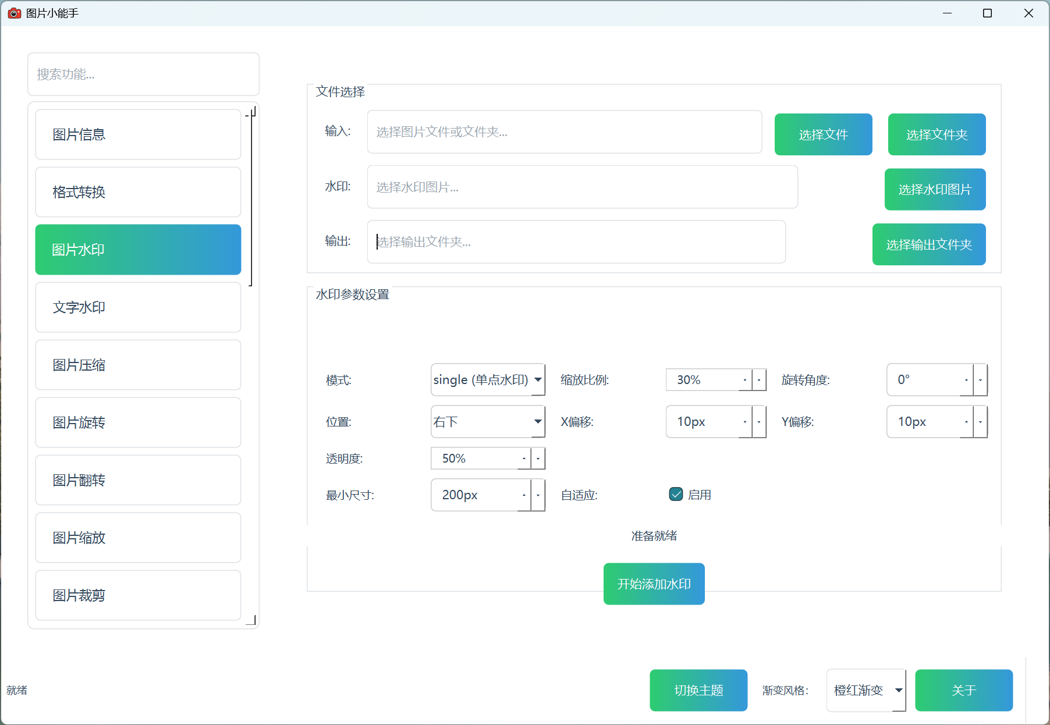Screen dimensions: 1050x725
Task: Select the 文字水印 function
Action: pyautogui.click(x=138, y=307)
